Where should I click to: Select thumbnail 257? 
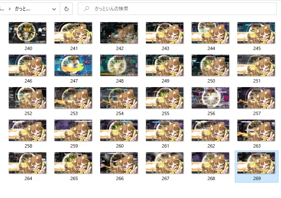point(256,98)
